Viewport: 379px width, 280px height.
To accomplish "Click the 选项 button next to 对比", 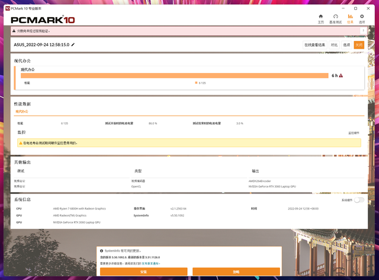I will 346,45.
